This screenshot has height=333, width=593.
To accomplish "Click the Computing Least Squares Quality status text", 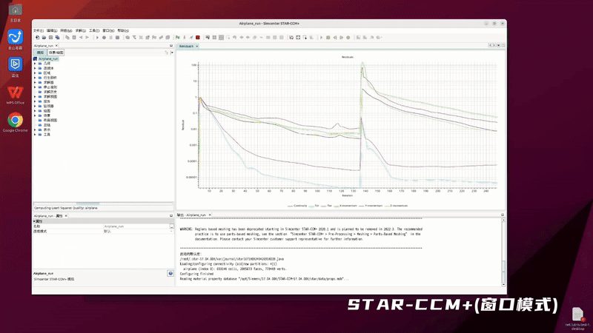I will (66, 208).
